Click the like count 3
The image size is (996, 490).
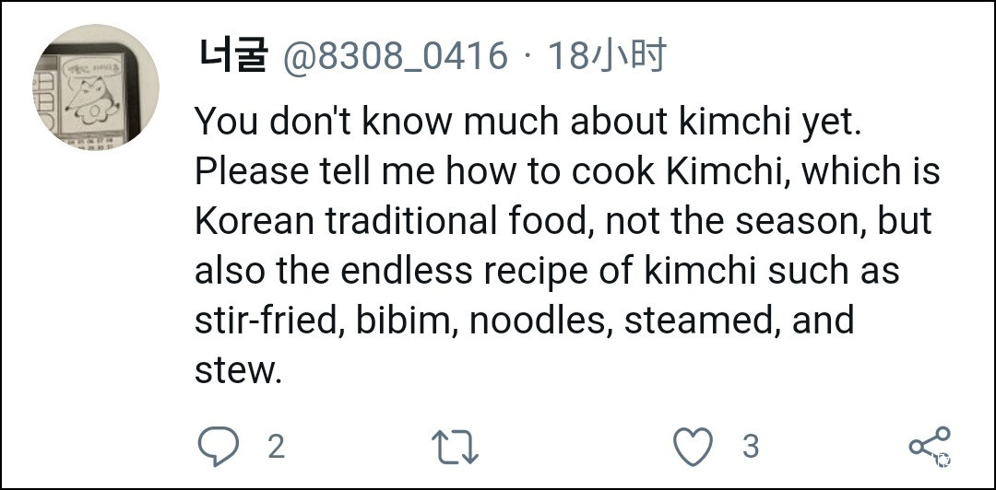[x=750, y=447]
